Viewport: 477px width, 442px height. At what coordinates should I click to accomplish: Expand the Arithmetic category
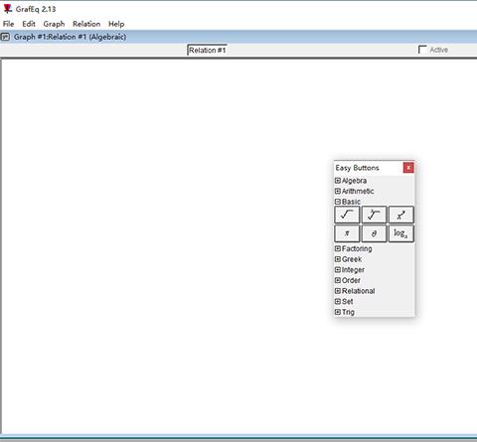(x=338, y=191)
